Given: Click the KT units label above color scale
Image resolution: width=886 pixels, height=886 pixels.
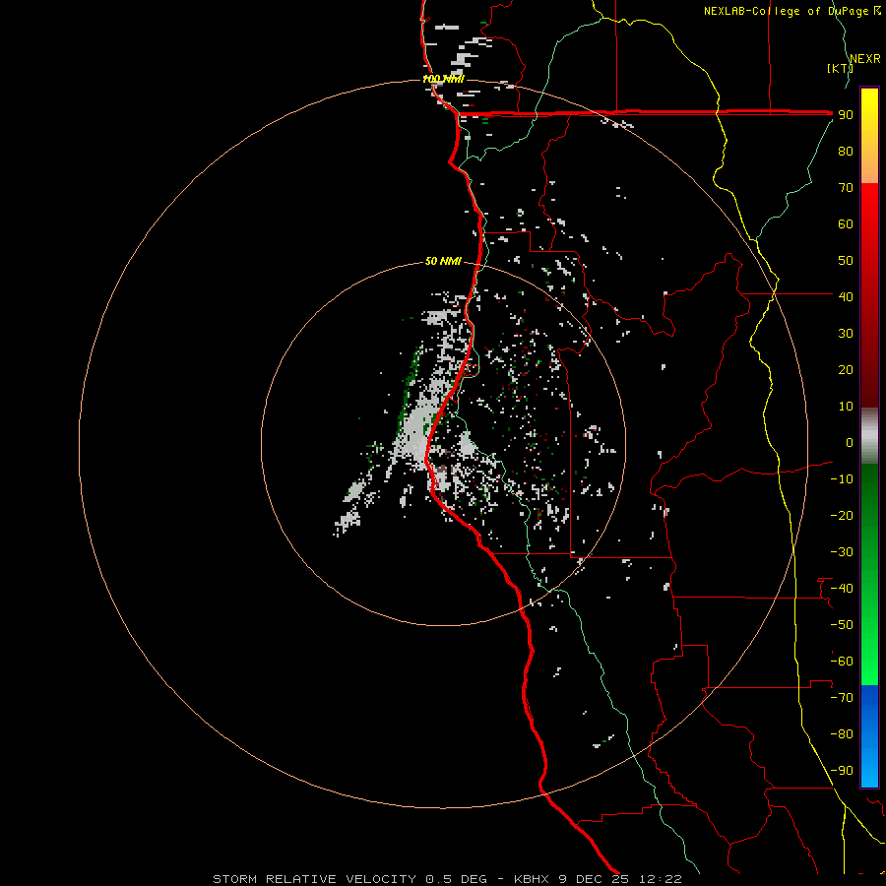Looking at the screenshot, I should pyautogui.click(x=841, y=68).
